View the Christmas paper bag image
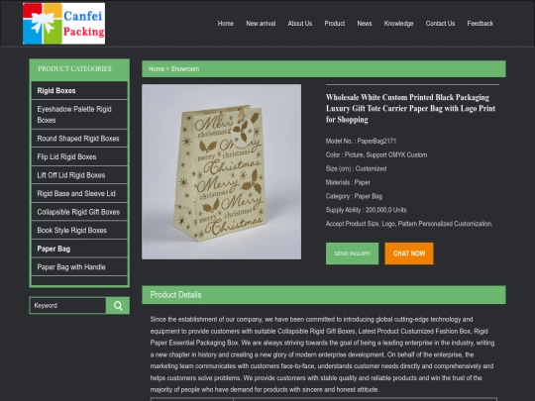 click(222, 172)
